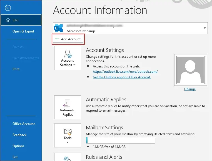Screen dimensions: 212x161
Task: Click the profile picture placeholder
Action: coord(191,70)
